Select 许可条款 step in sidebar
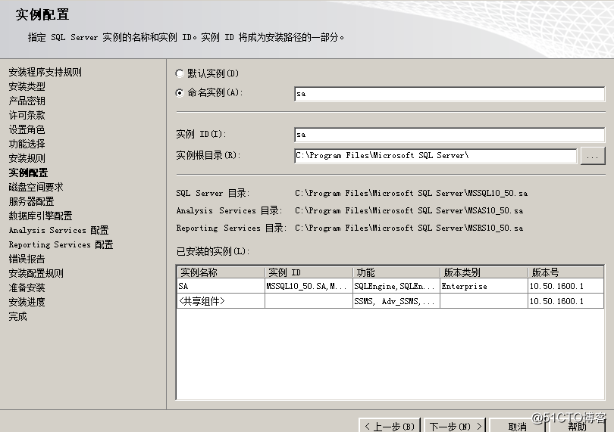 (27, 115)
